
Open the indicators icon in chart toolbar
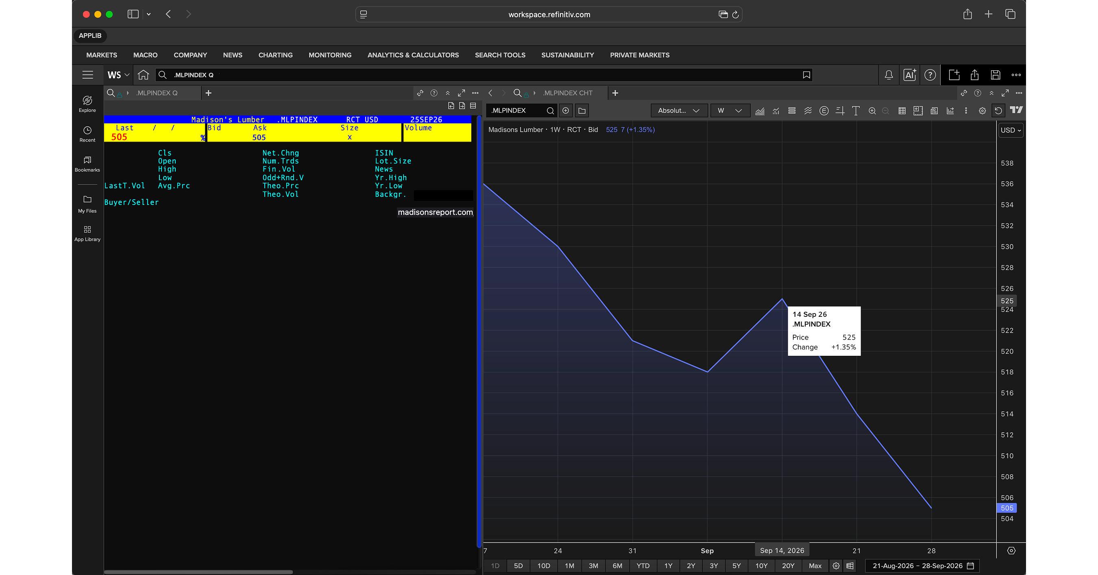(x=776, y=111)
